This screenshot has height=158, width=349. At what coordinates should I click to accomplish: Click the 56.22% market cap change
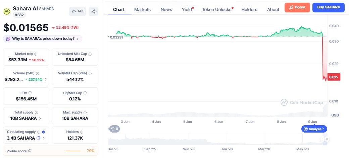38,60
